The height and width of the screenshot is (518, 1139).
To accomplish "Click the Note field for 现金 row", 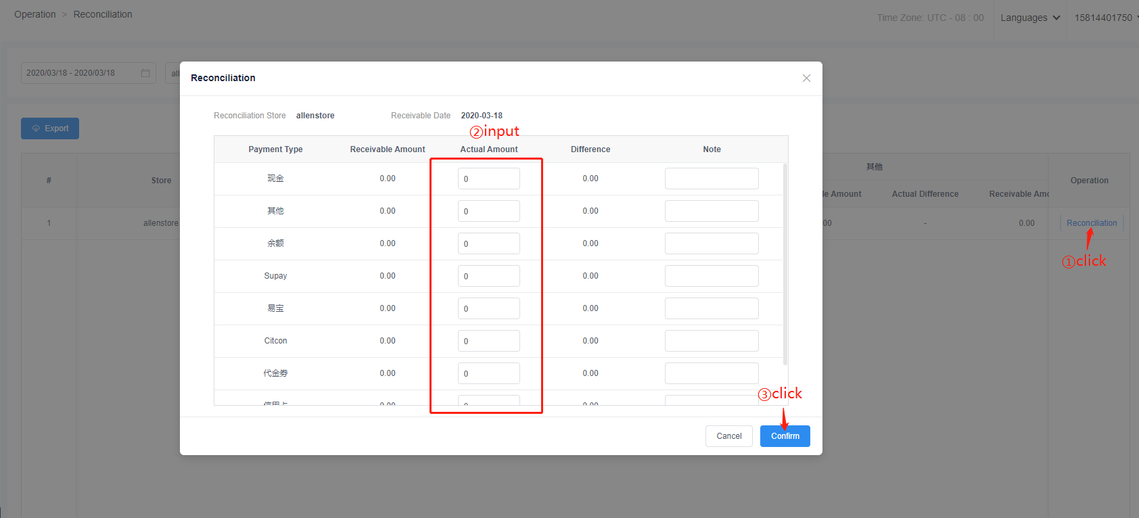I will (711, 179).
